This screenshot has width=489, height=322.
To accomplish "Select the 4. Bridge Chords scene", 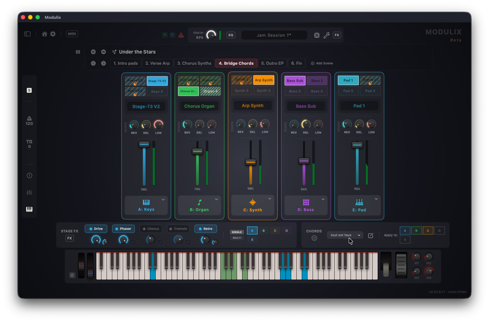I will point(236,63).
